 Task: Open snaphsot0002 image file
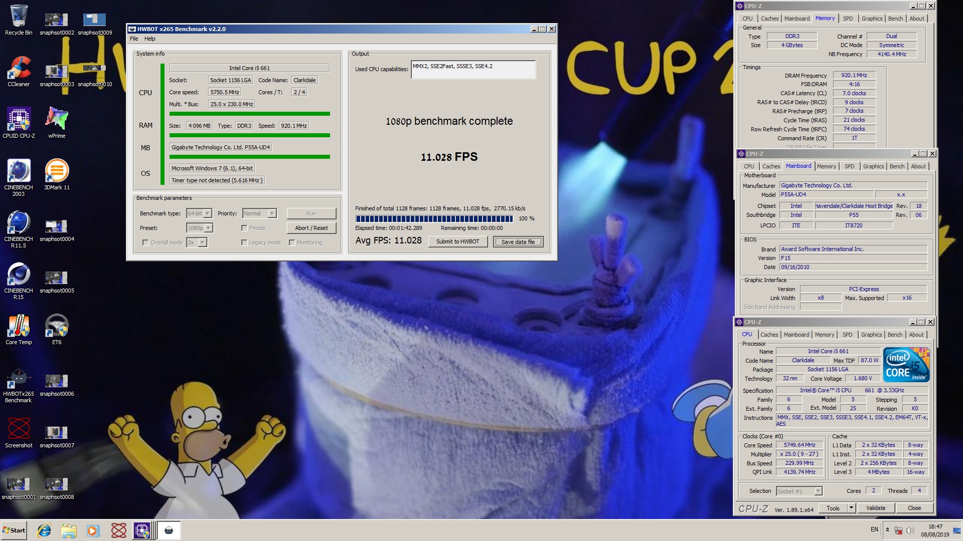tap(57, 24)
